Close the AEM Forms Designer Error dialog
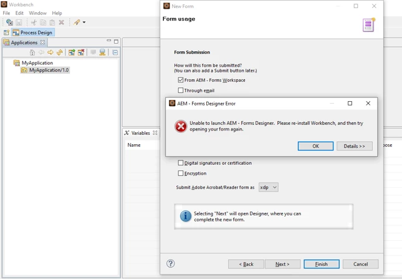The height and width of the screenshot is (279, 402). click(368, 103)
